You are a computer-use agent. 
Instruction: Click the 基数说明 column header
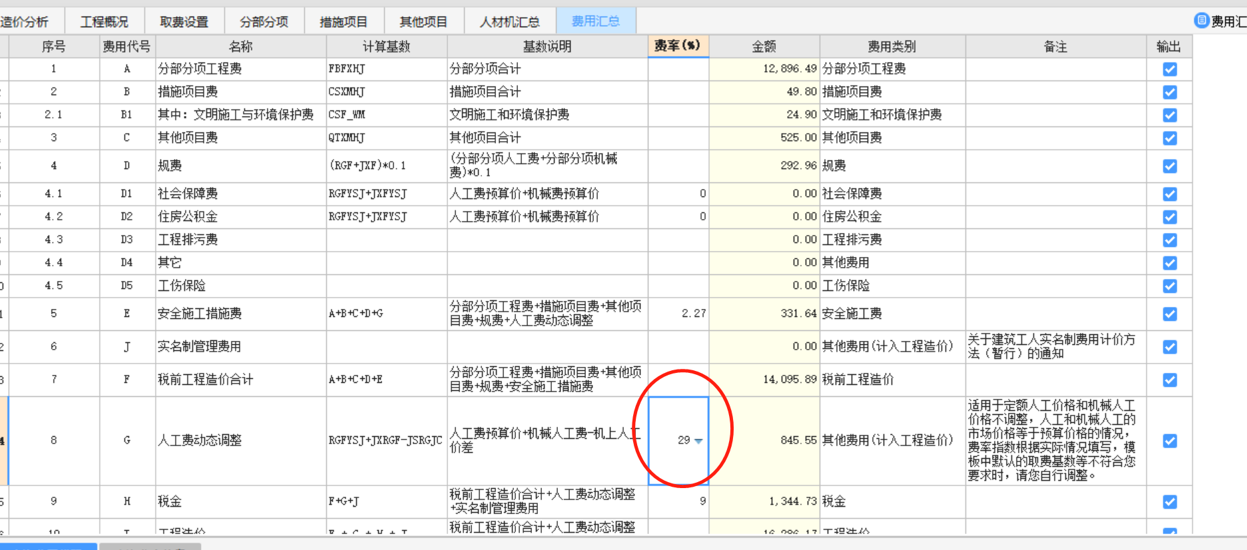[547, 47]
